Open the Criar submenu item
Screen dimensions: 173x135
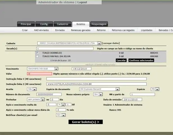coord(25,30)
